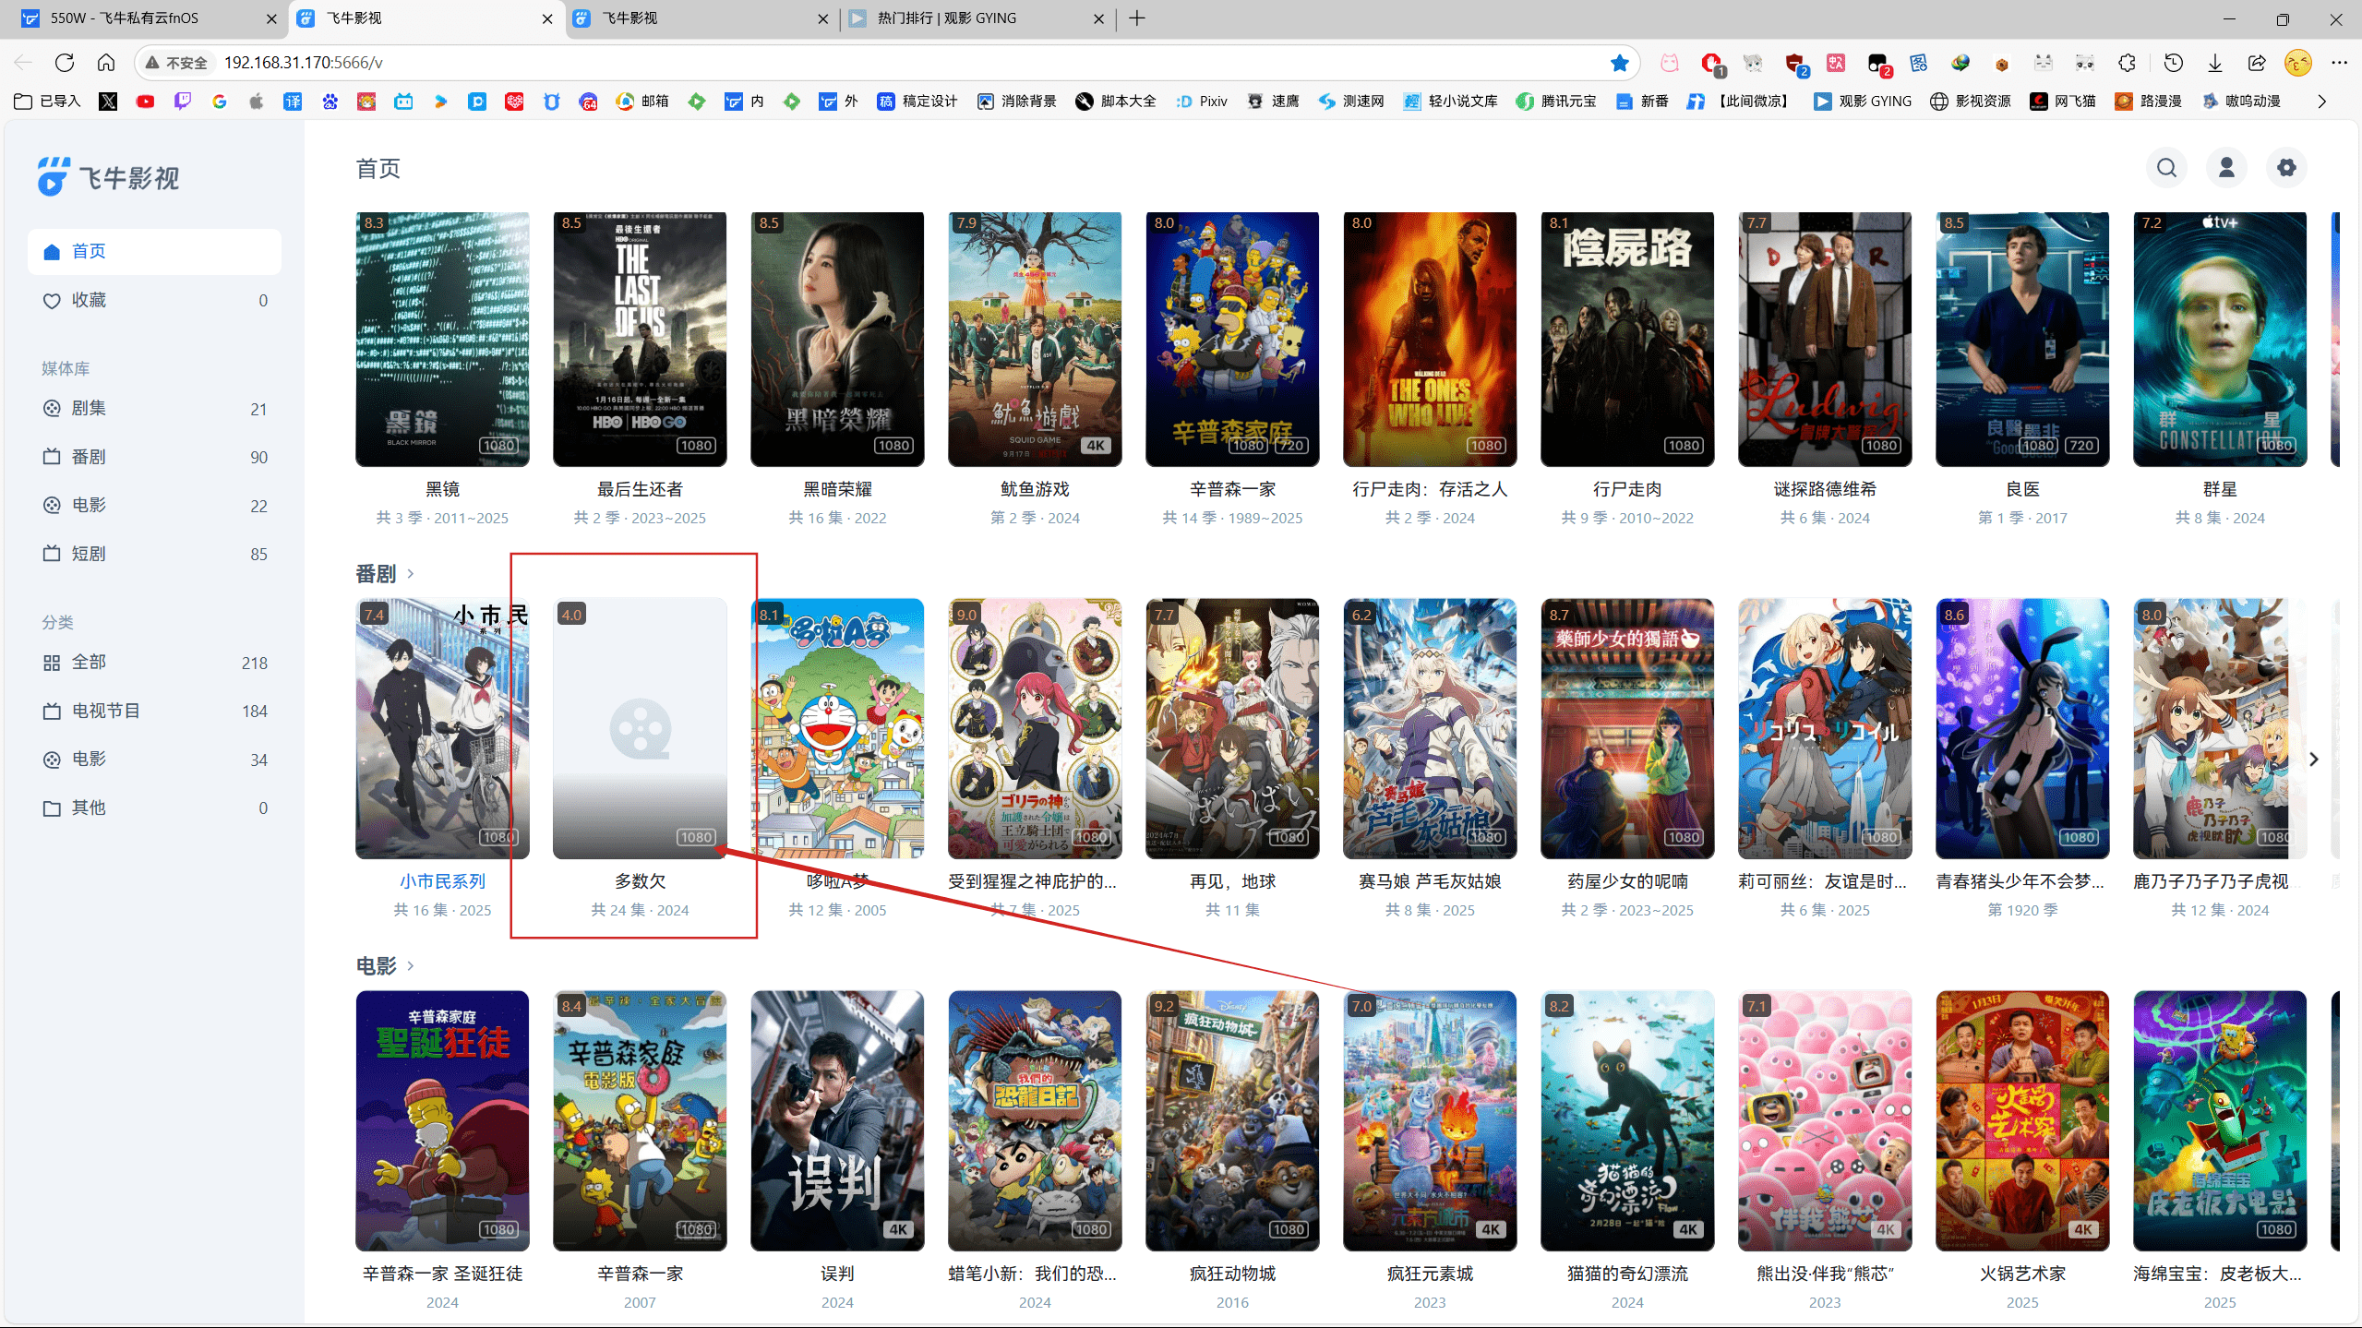
Task: Open the 脚本大全 bookmark
Action: click(x=1116, y=102)
